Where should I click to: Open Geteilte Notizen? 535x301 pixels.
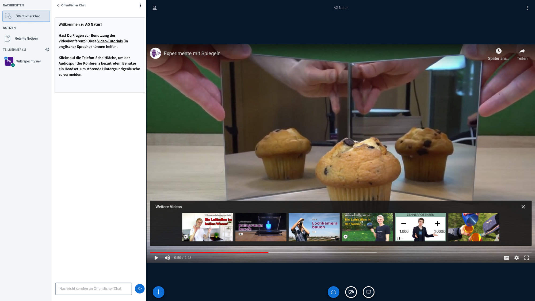(26, 39)
